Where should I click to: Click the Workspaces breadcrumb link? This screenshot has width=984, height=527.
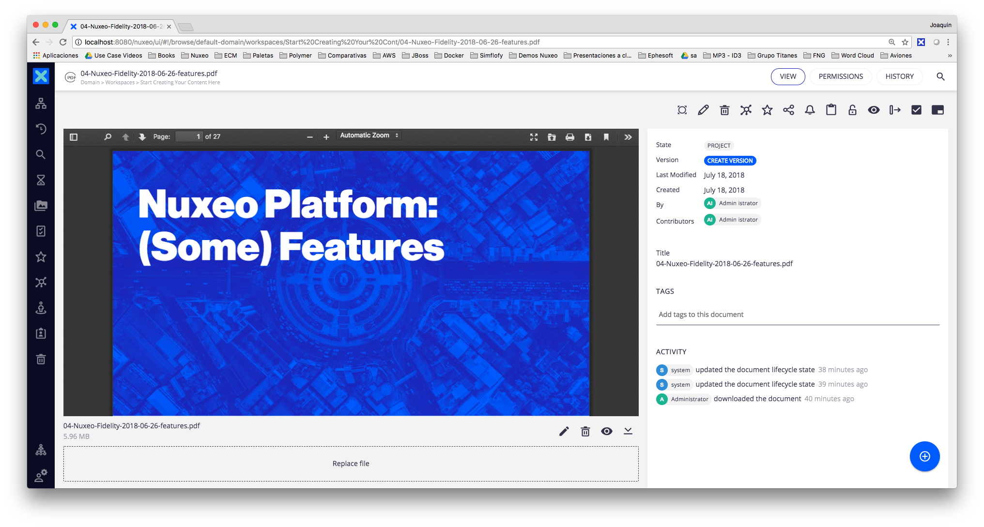click(x=120, y=83)
